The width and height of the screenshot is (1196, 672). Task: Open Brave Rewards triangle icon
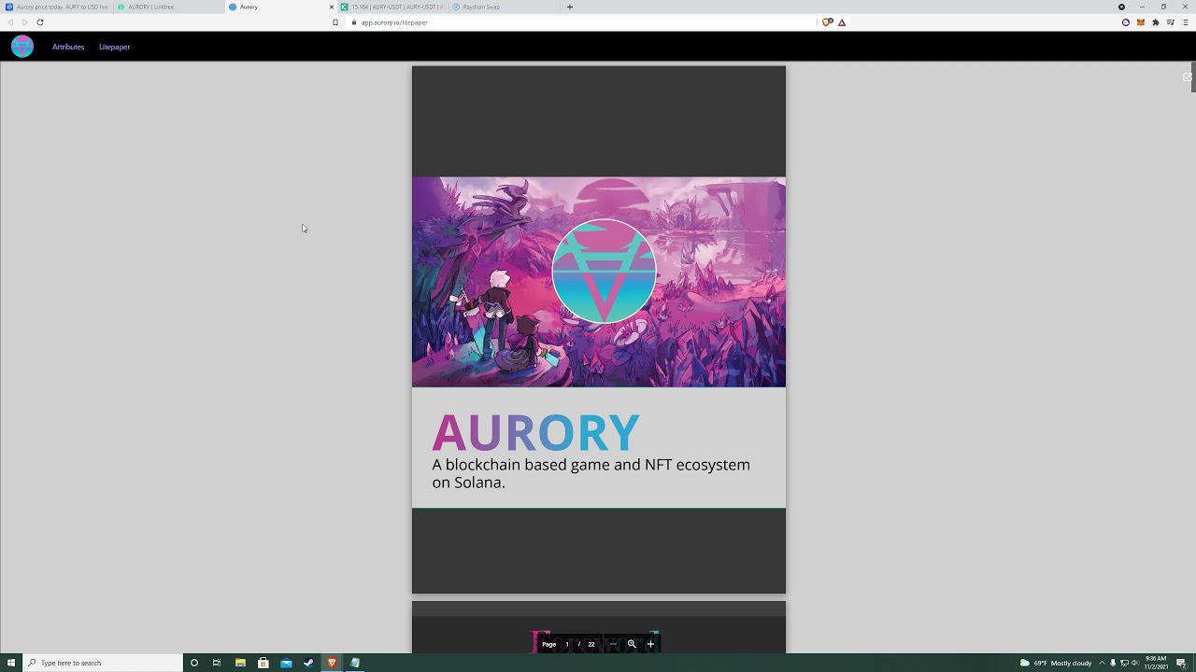[842, 22]
